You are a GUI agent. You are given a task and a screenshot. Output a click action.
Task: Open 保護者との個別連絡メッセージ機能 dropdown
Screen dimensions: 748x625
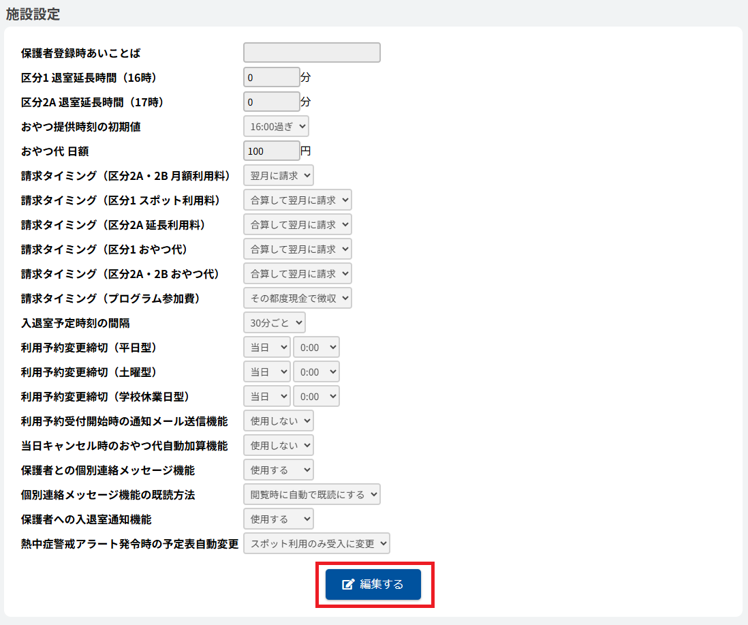coord(278,470)
